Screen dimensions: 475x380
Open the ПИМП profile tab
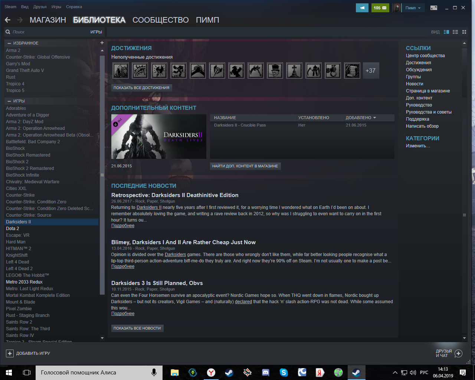(x=207, y=20)
